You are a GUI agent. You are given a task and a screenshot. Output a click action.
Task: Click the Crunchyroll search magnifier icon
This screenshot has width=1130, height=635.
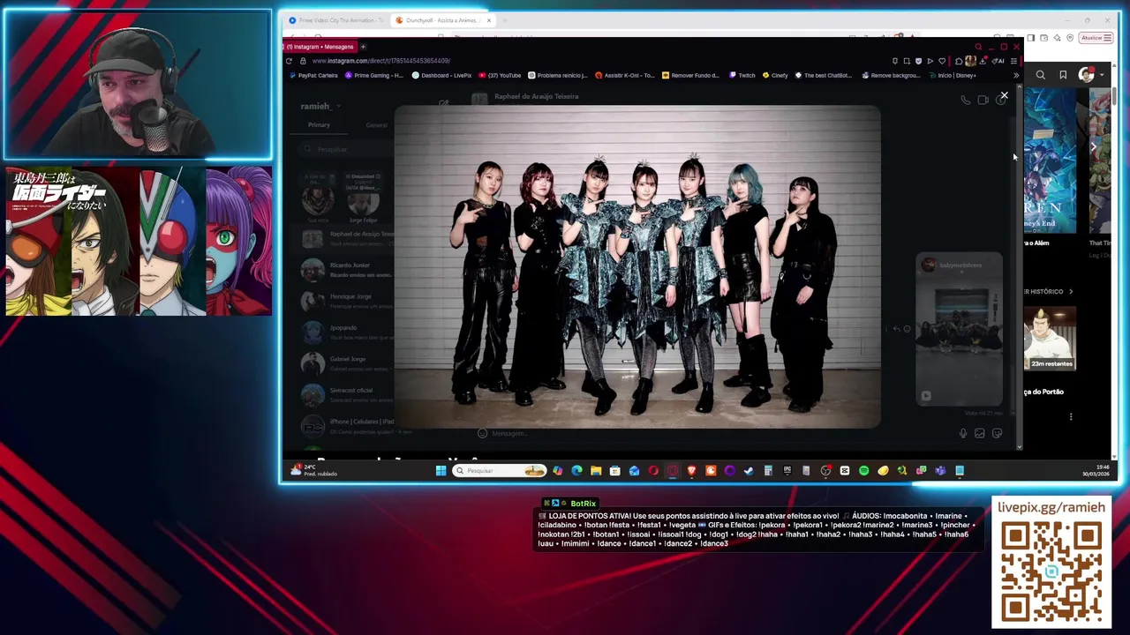click(x=1041, y=75)
